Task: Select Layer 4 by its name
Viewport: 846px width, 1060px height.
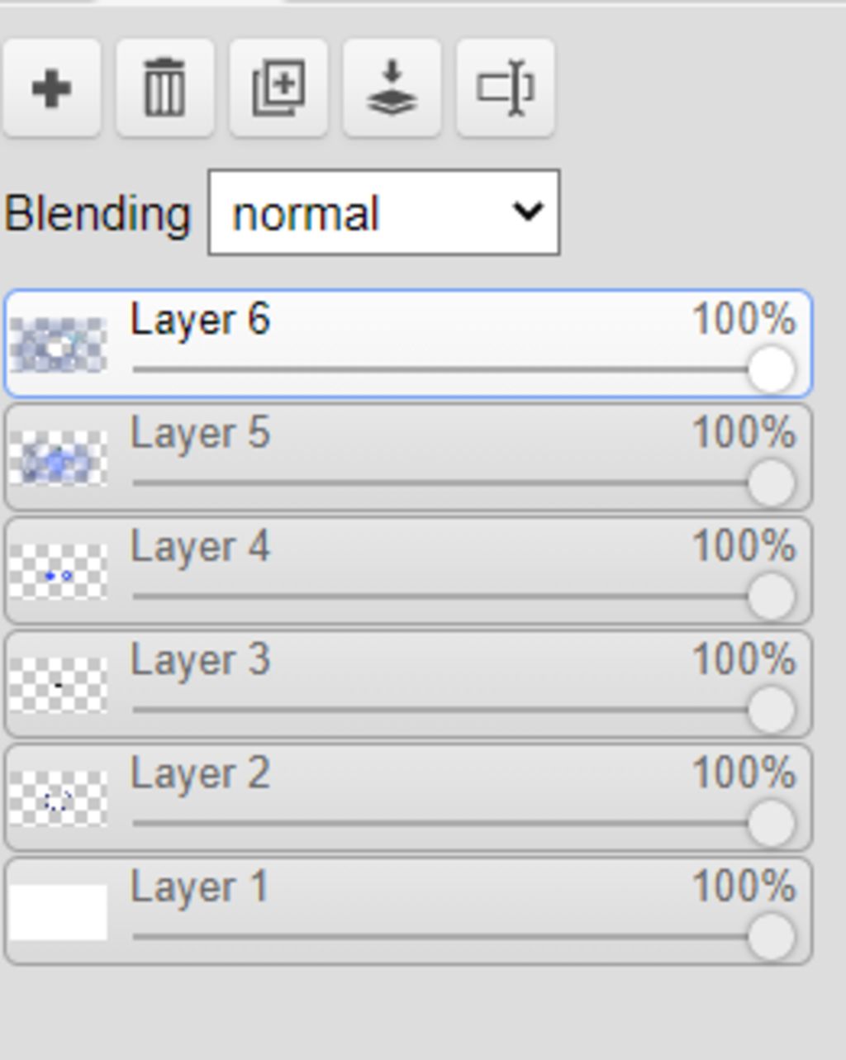Action: (x=200, y=546)
